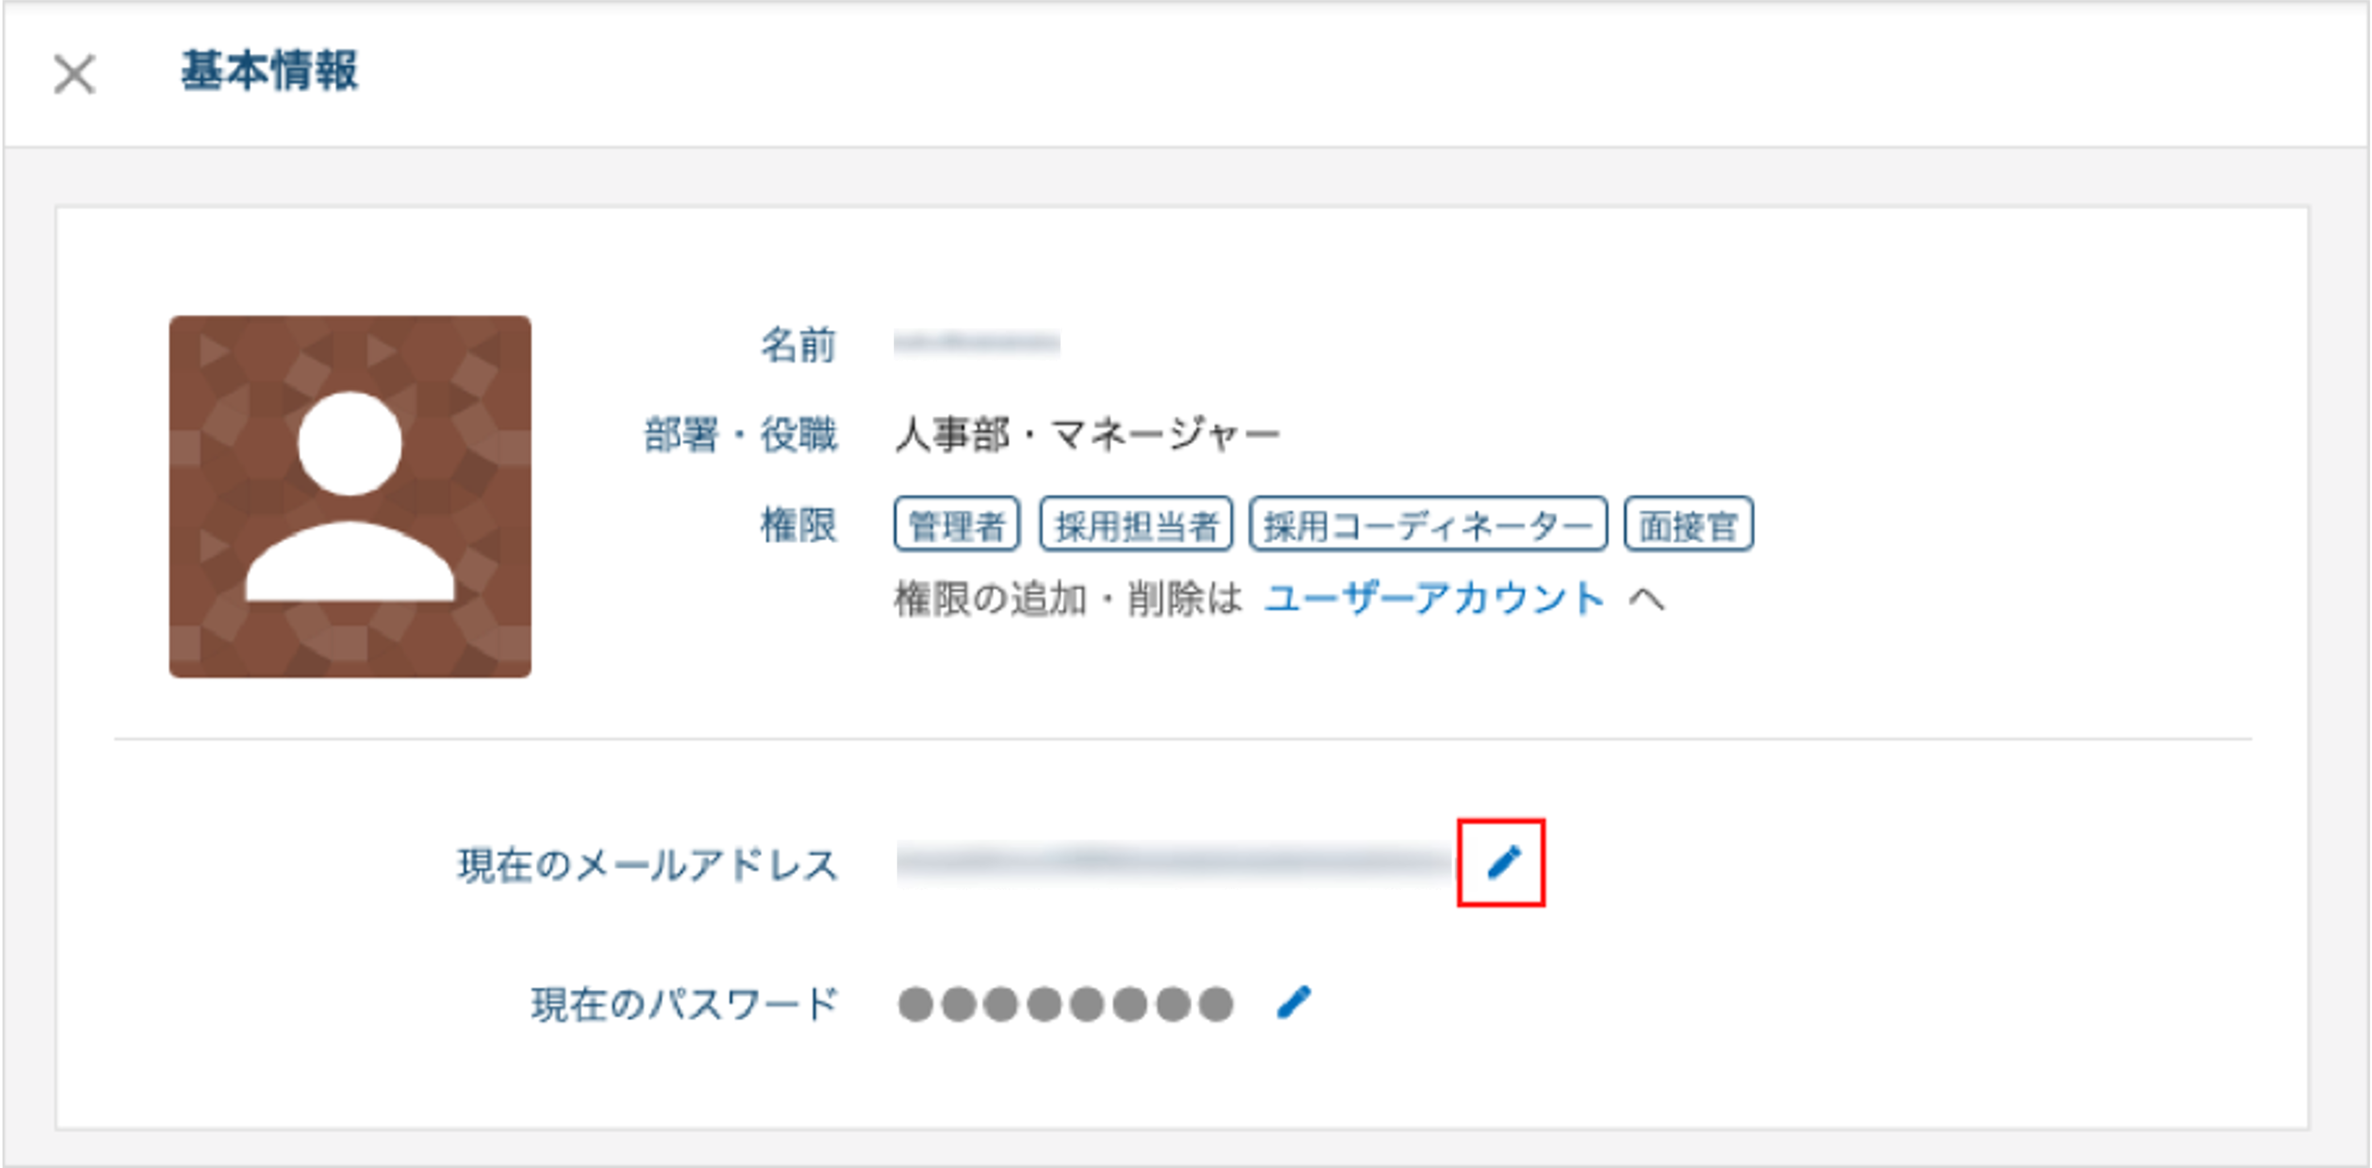Click the masked password dots
2372x1168 pixels.
[x=1065, y=1004]
